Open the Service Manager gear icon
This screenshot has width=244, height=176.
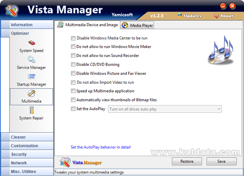(31, 59)
